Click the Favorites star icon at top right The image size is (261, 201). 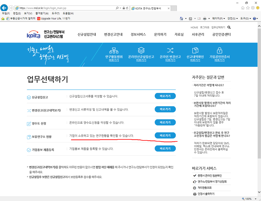pyautogui.click(x=248, y=8)
